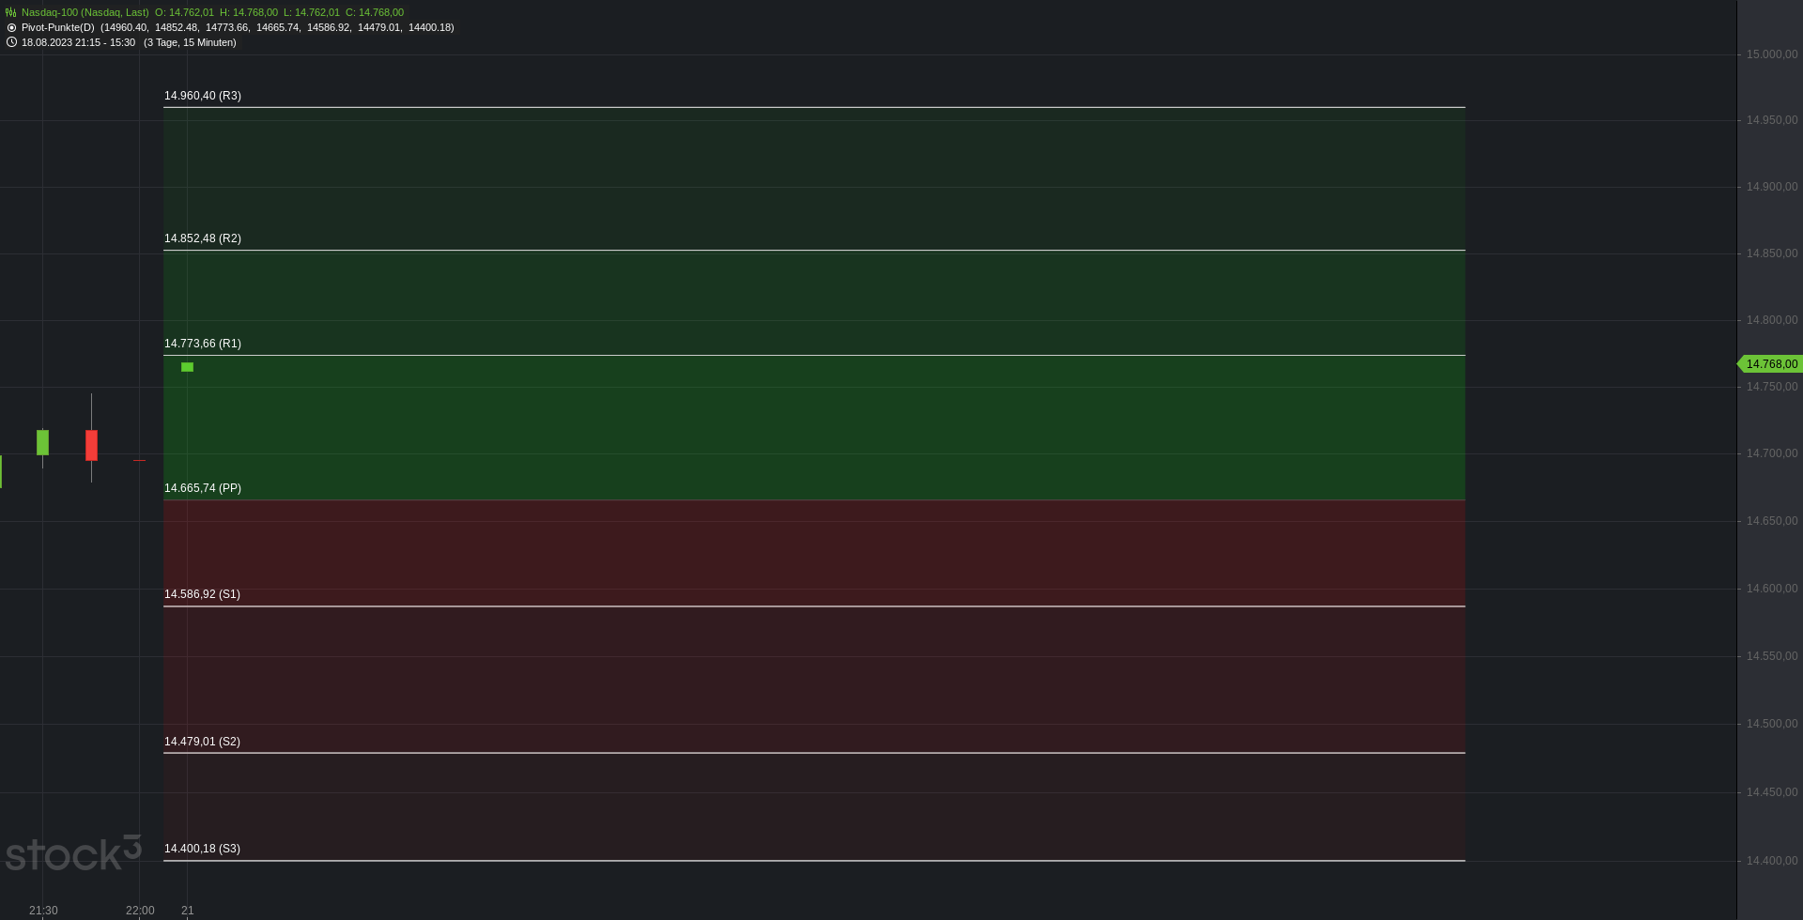1803x920 pixels.
Task: Open the 18.08.2023 time range setting
Action: (x=78, y=42)
